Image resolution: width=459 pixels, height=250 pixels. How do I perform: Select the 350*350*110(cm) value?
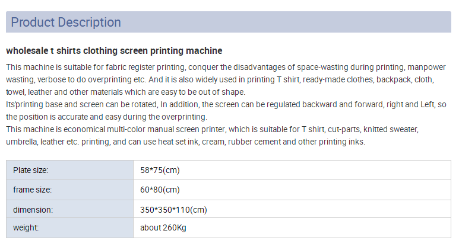pyautogui.click(x=173, y=210)
